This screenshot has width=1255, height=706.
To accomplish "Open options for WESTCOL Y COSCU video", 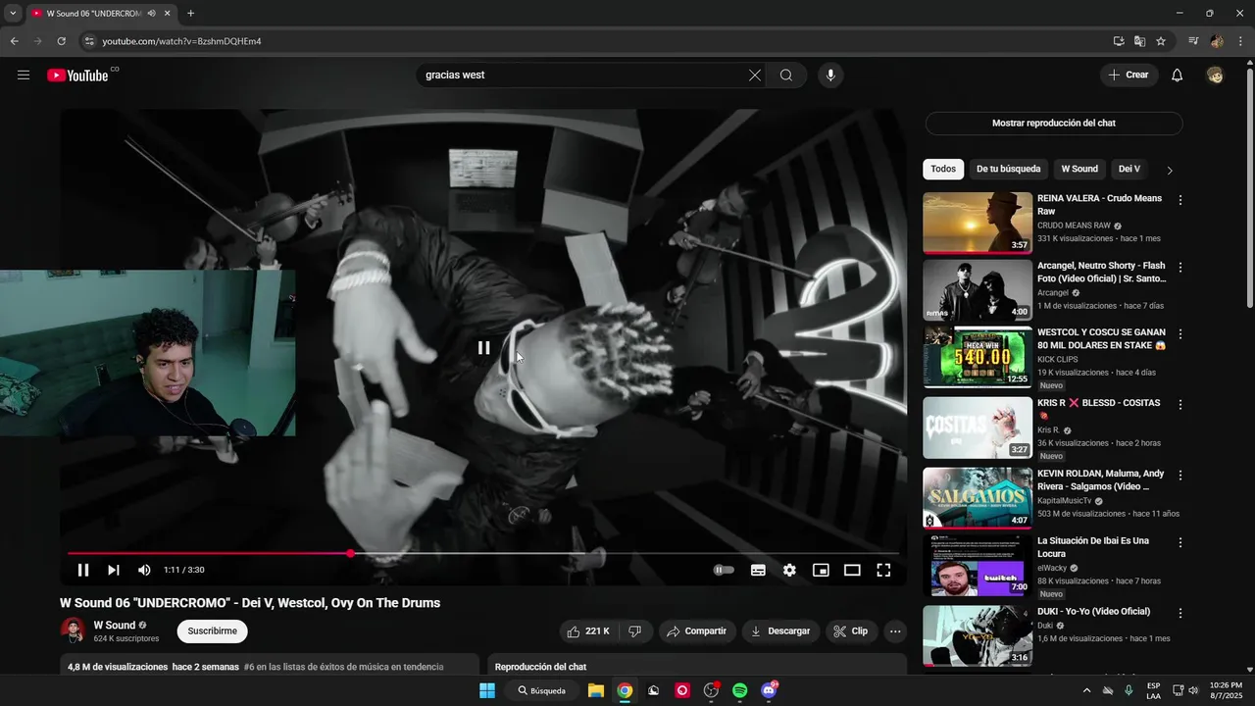I will tap(1180, 334).
